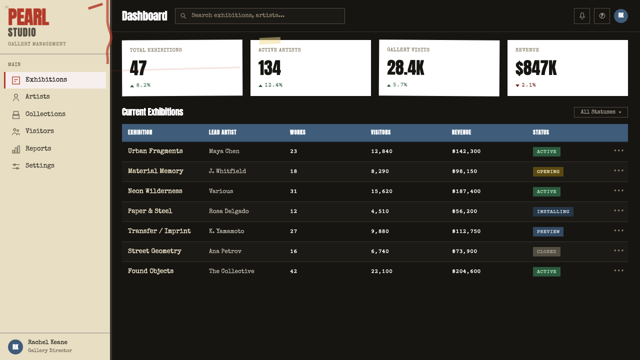Viewport: 640px width, 360px height.
Task: Click lead artist Maya Chen
Action: pyautogui.click(x=224, y=151)
